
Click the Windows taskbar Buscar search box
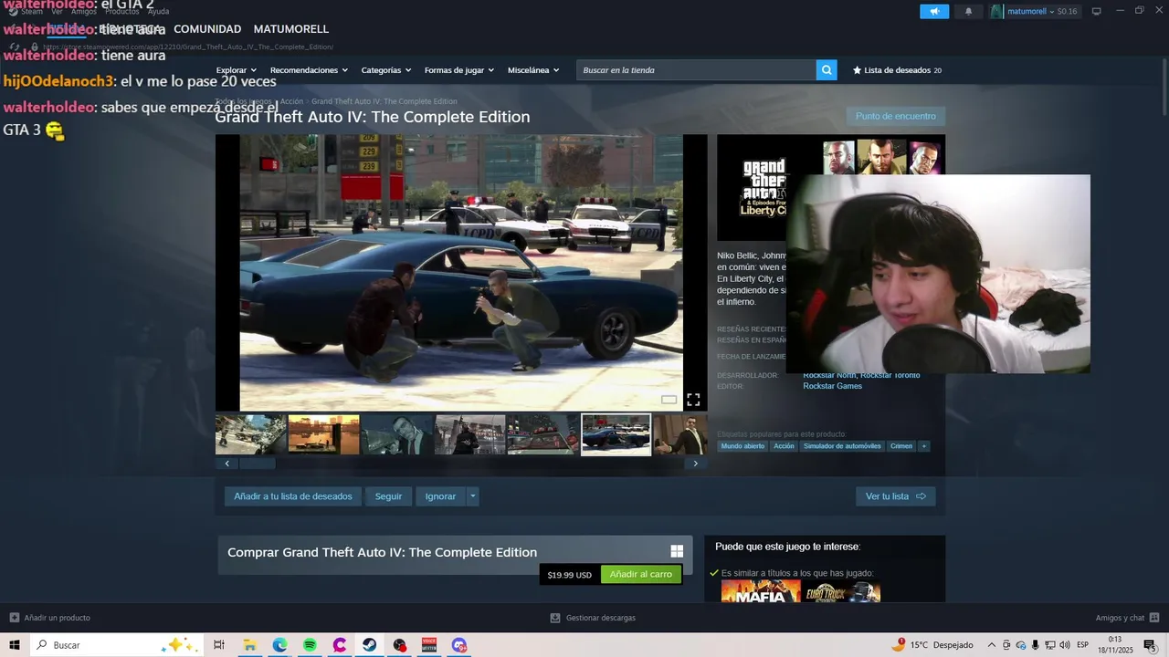116,645
